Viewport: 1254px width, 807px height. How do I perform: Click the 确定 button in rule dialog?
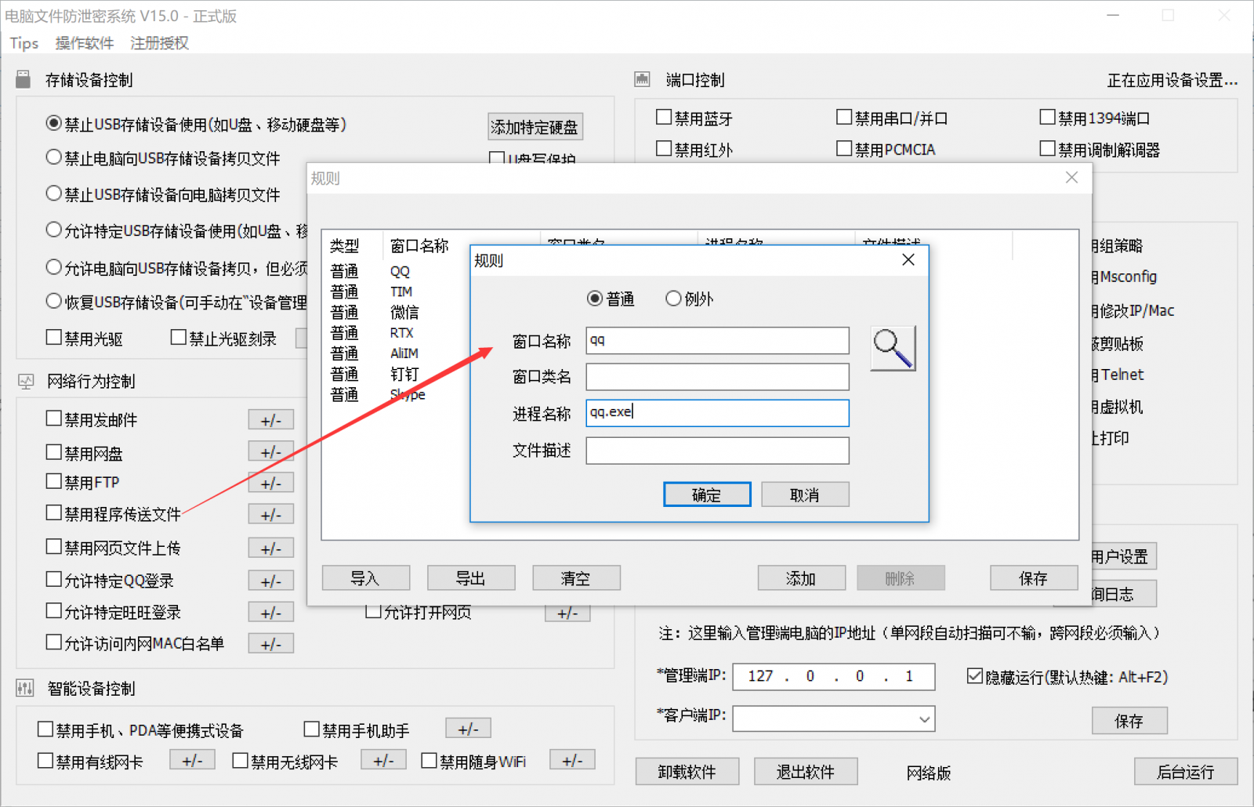[706, 495]
